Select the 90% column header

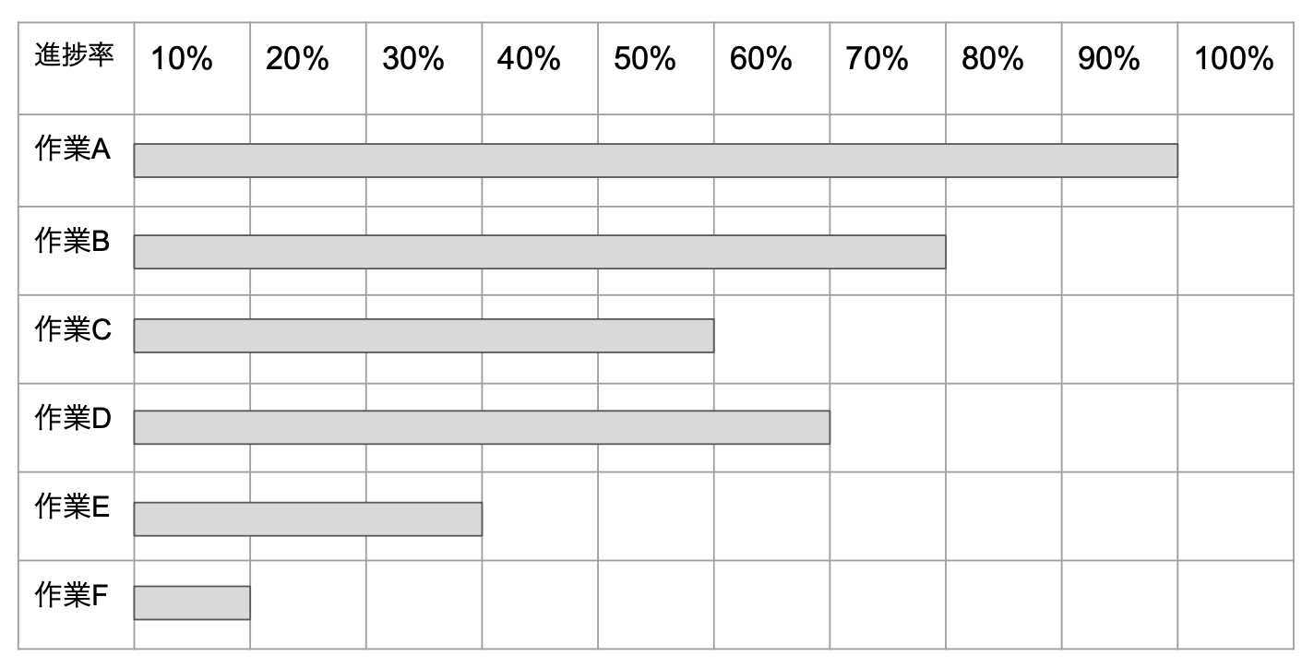pos(1109,60)
